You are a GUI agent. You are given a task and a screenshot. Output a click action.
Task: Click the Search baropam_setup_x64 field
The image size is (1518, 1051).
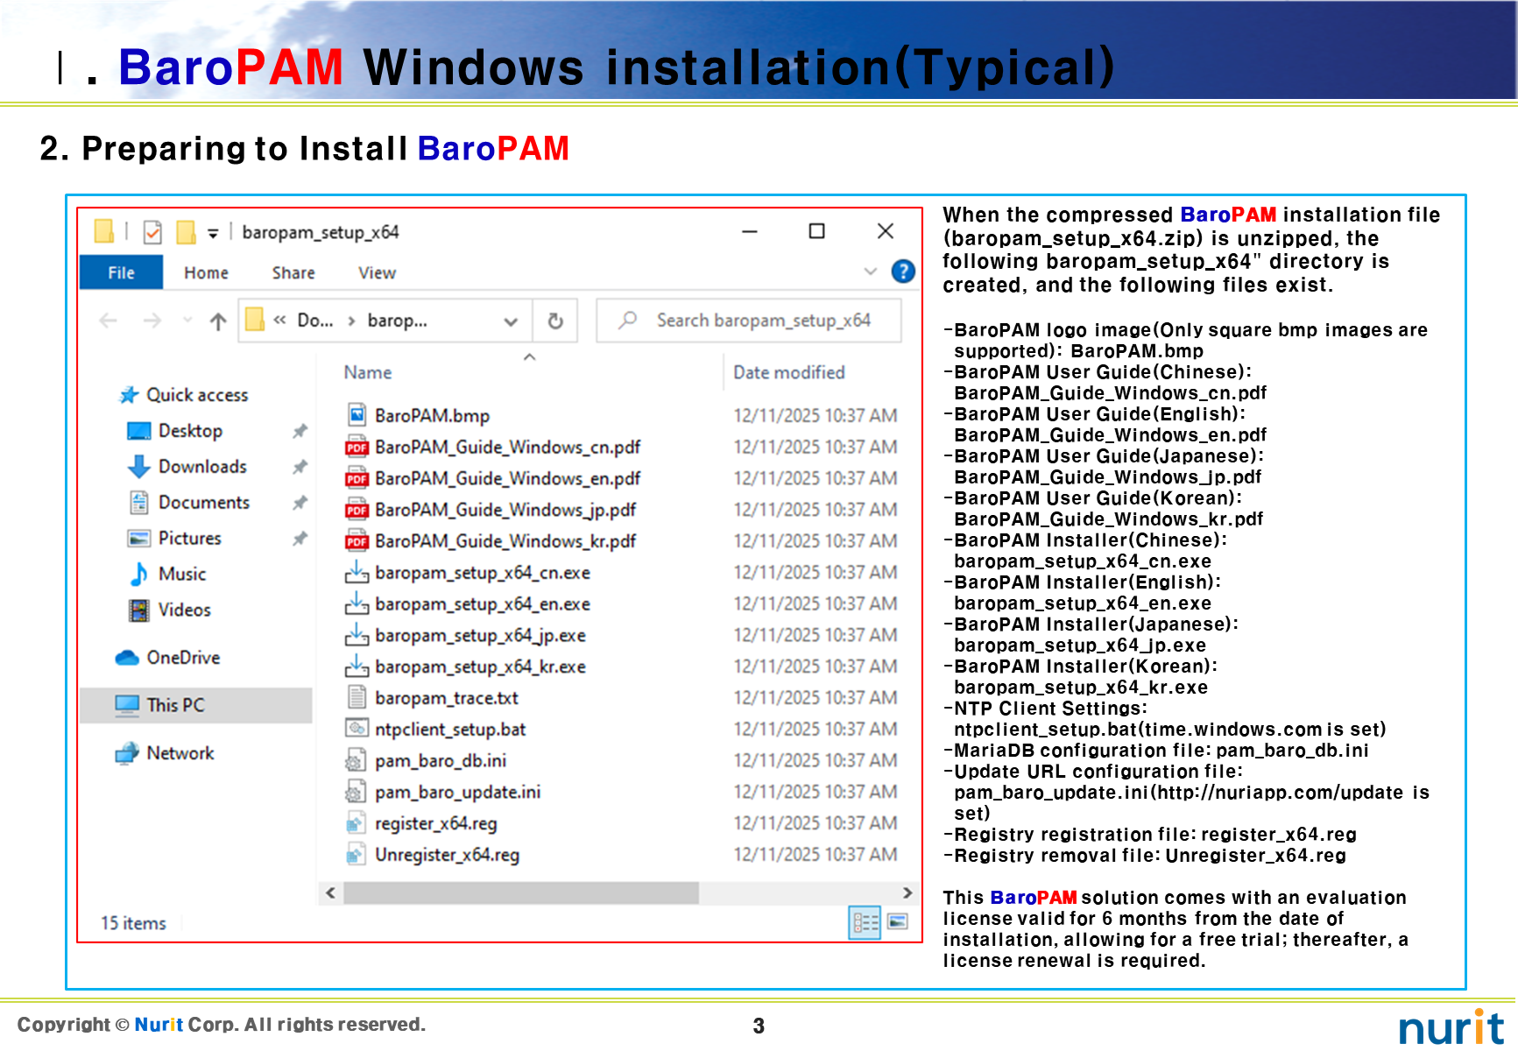pyautogui.click(x=749, y=321)
